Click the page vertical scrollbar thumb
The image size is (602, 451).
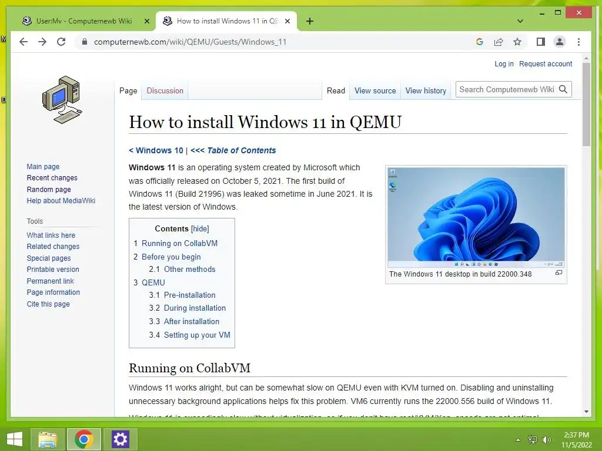pos(586,105)
